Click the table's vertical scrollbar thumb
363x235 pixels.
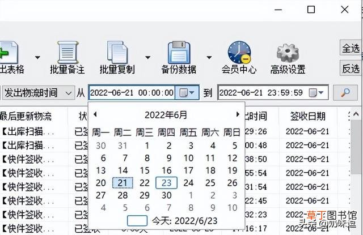[x=356, y=147]
